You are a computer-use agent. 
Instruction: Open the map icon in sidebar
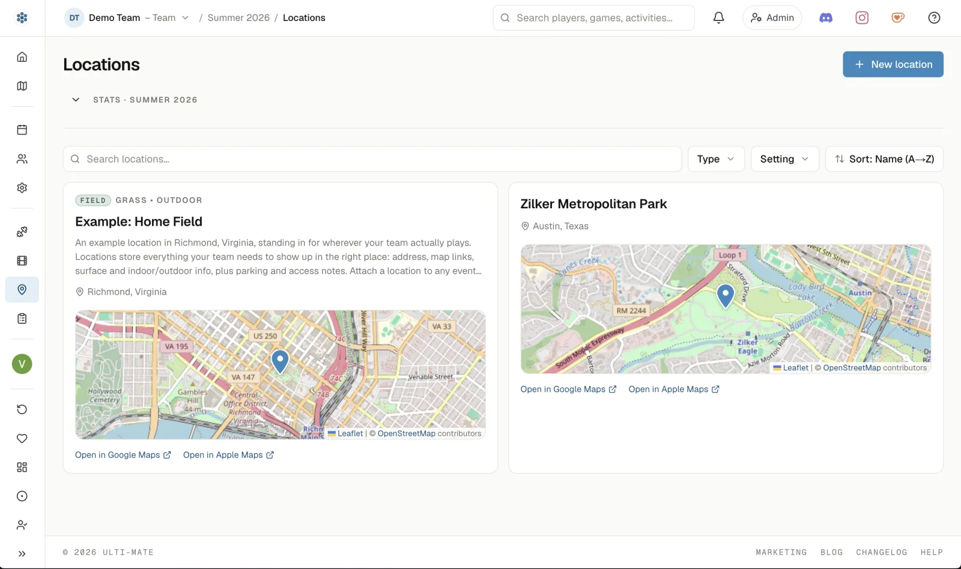click(22, 86)
